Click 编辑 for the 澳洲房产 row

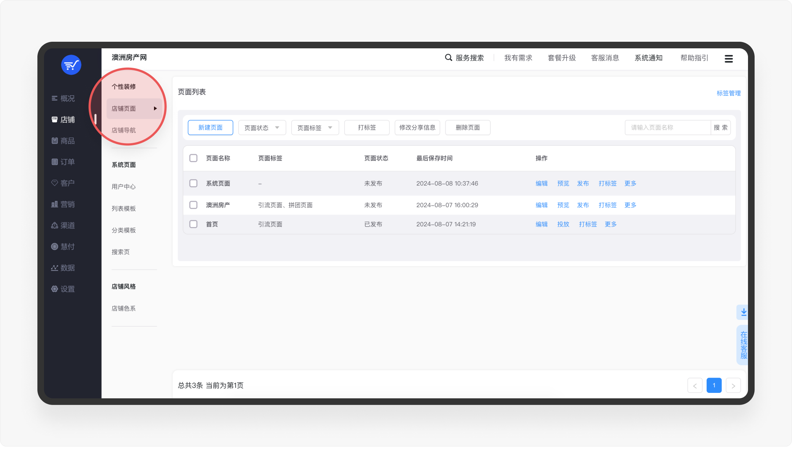coord(541,205)
